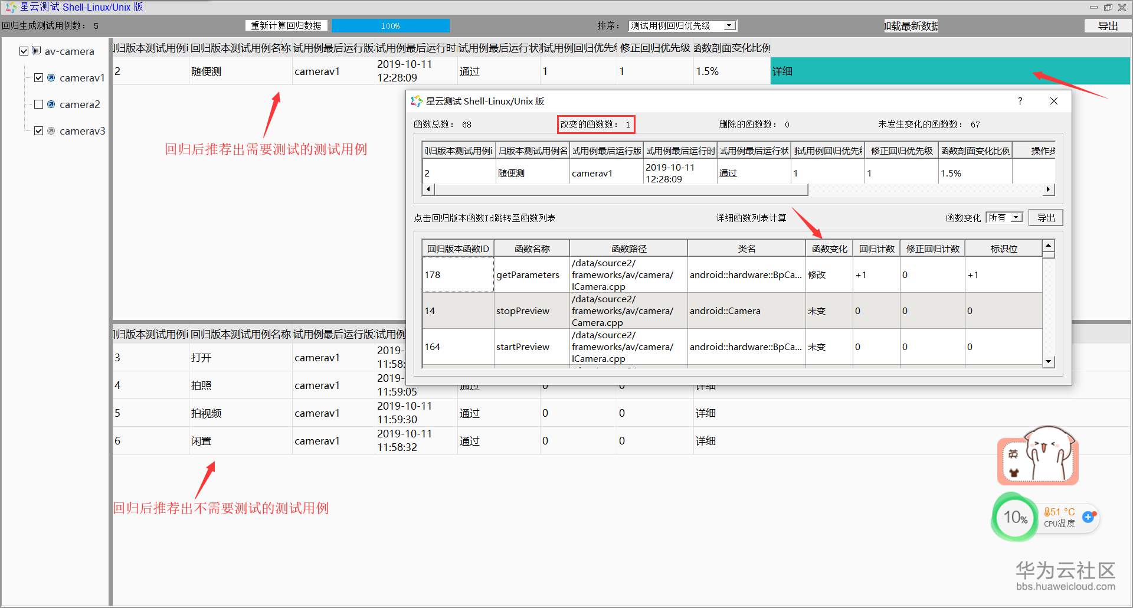Click the 函数剖面变化比例 header in the main top table
This screenshot has height=608, width=1133.
(x=732, y=47)
